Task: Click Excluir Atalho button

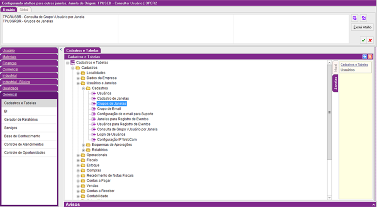Action: tap(362, 27)
